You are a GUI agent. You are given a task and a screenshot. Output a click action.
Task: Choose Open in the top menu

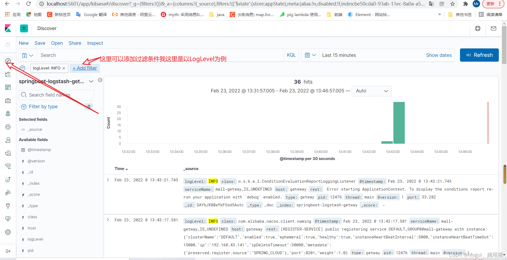click(x=57, y=43)
